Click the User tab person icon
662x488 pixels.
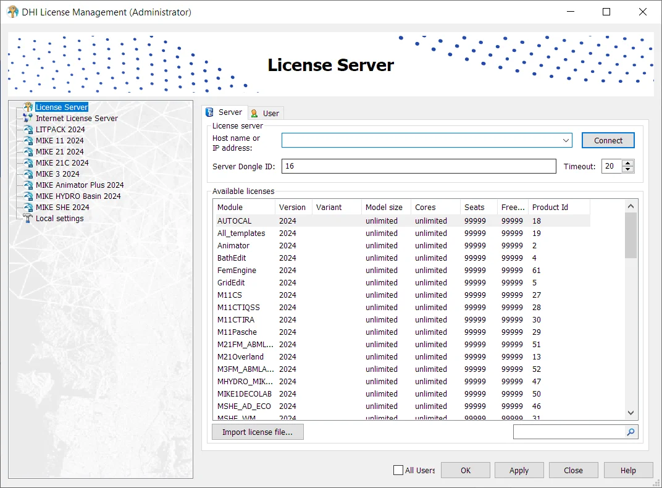click(254, 113)
